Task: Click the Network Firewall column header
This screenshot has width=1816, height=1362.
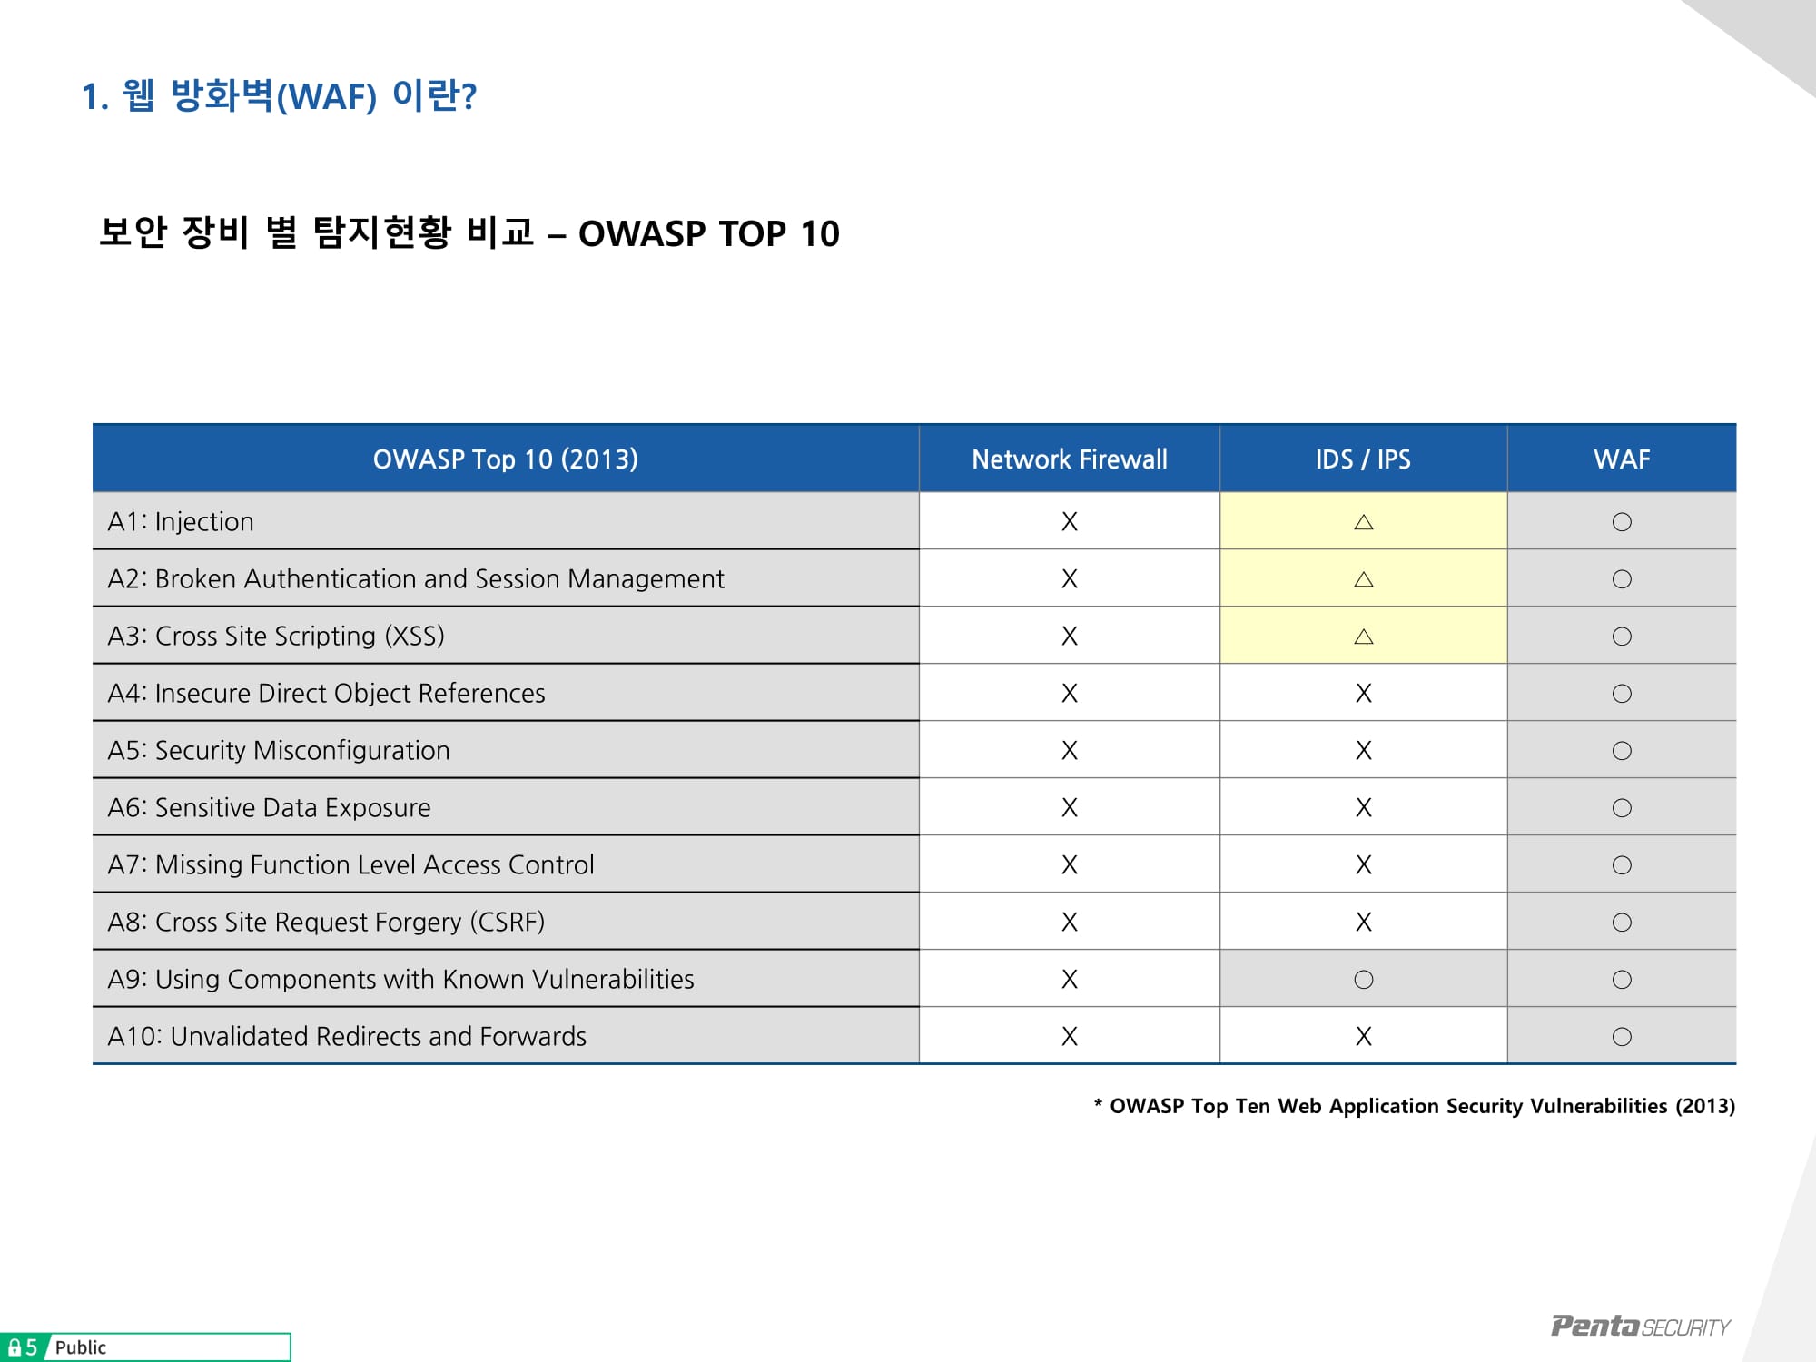Action: click(x=1070, y=459)
